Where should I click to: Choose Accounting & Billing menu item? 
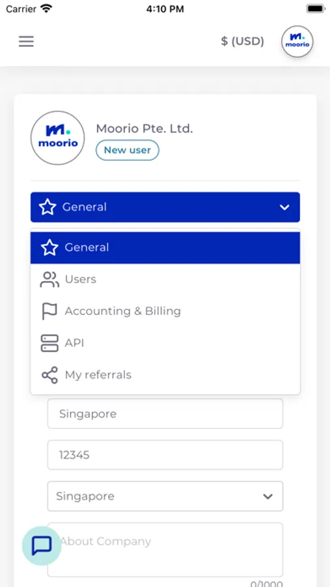[165, 311]
